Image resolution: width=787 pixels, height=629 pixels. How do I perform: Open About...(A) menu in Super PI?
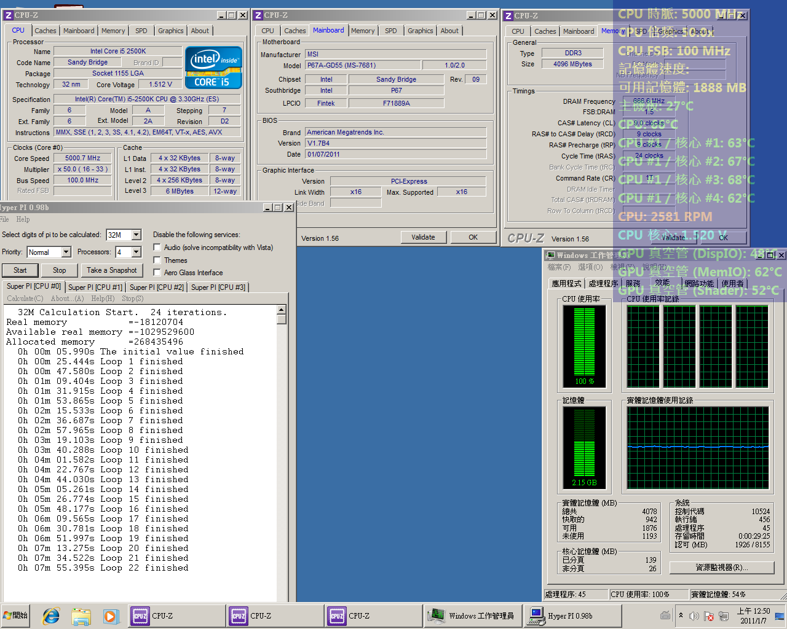[x=68, y=299]
